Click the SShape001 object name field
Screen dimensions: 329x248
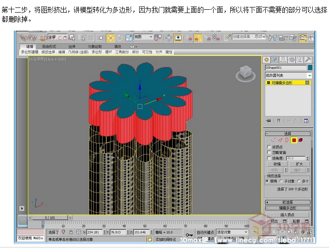pyautogui.click(x=286, y=67)
